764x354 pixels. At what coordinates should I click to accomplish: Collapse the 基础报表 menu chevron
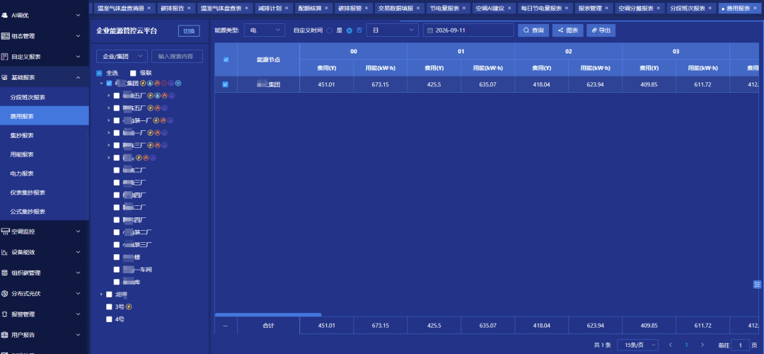tap(79, 78)
